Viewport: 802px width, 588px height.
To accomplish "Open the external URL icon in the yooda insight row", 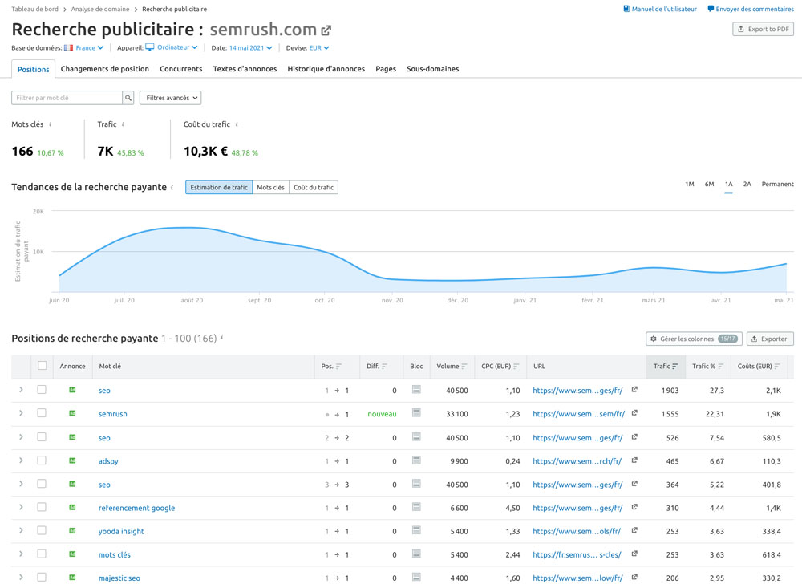I will tap(634, 531).
